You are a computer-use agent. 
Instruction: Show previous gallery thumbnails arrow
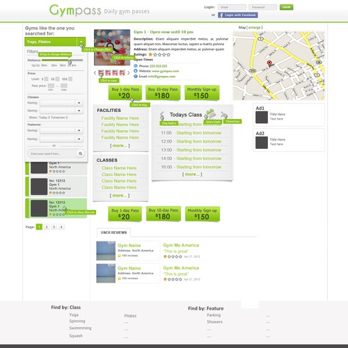click(95, 73)
